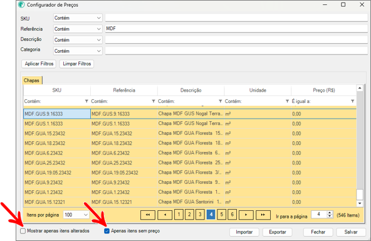Go to the last page of results
This screenshot has width=371, height=241.
coord(263,215)
